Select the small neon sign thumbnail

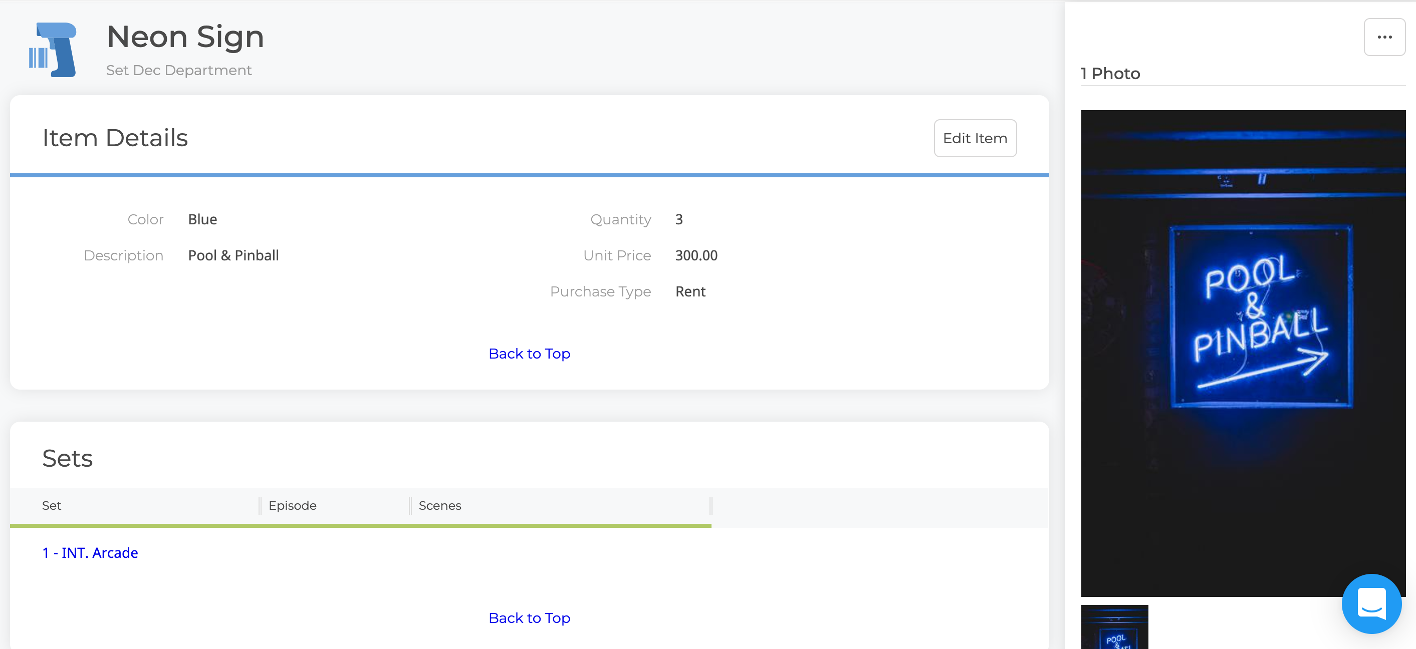(x=1114, y=627)
